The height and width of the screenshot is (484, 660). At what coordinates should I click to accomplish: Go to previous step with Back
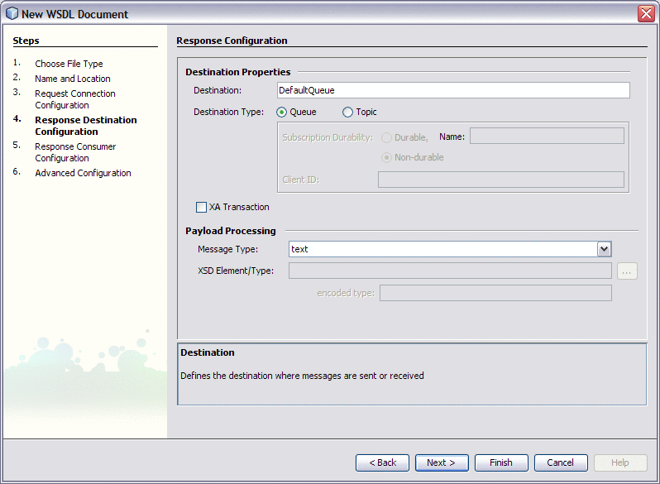(382, 462)
